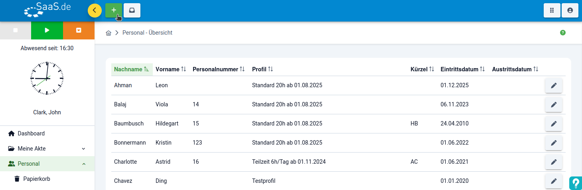Open the apps grid menu

click(x=552, y=10)
